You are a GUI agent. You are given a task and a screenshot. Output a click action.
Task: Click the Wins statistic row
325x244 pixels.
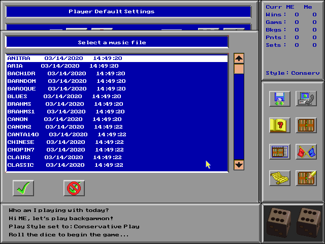pos(291,15)
